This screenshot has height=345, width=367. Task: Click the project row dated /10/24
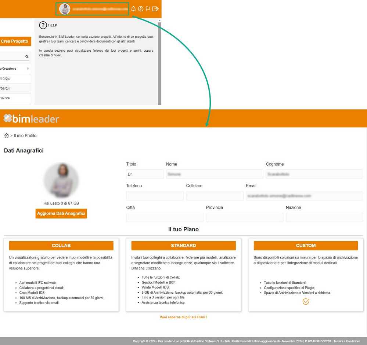(15, 79)
